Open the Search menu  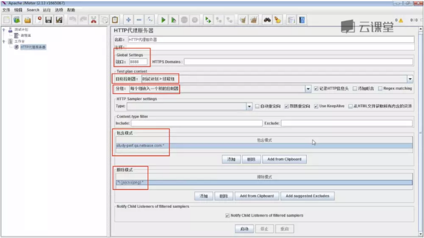pos(33,10)
